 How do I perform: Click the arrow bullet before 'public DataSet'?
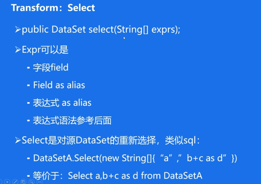point(18,30)
